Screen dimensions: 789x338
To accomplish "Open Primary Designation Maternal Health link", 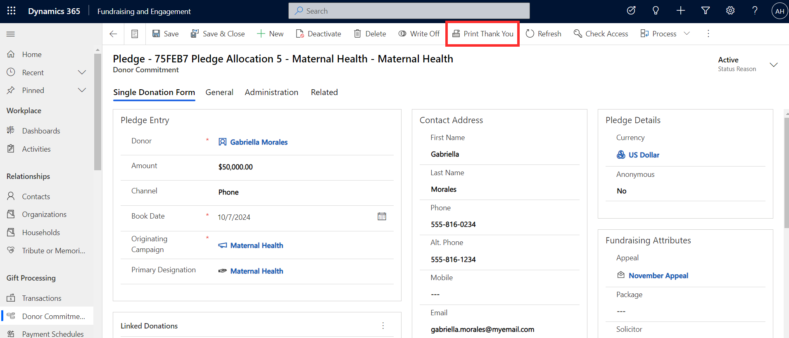I will [x=257, y=271].
